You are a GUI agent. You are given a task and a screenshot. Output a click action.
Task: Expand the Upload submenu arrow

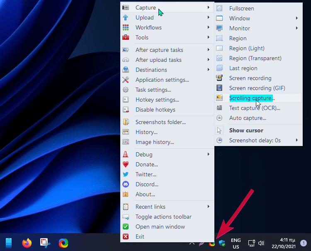(208, 17)
